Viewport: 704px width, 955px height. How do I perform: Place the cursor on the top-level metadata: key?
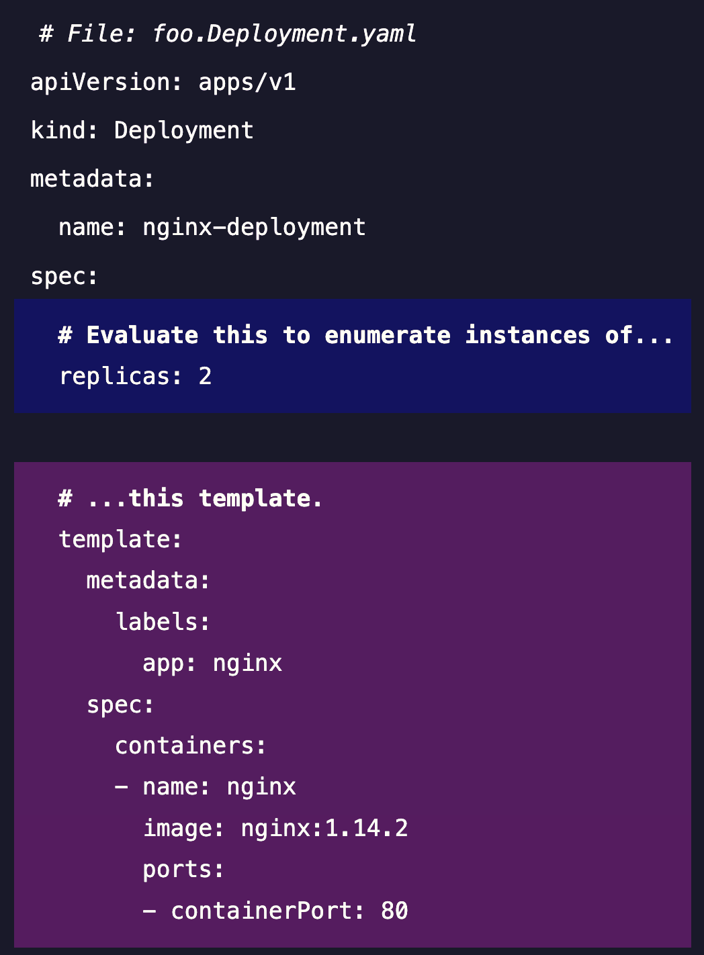tap(93, 179)
